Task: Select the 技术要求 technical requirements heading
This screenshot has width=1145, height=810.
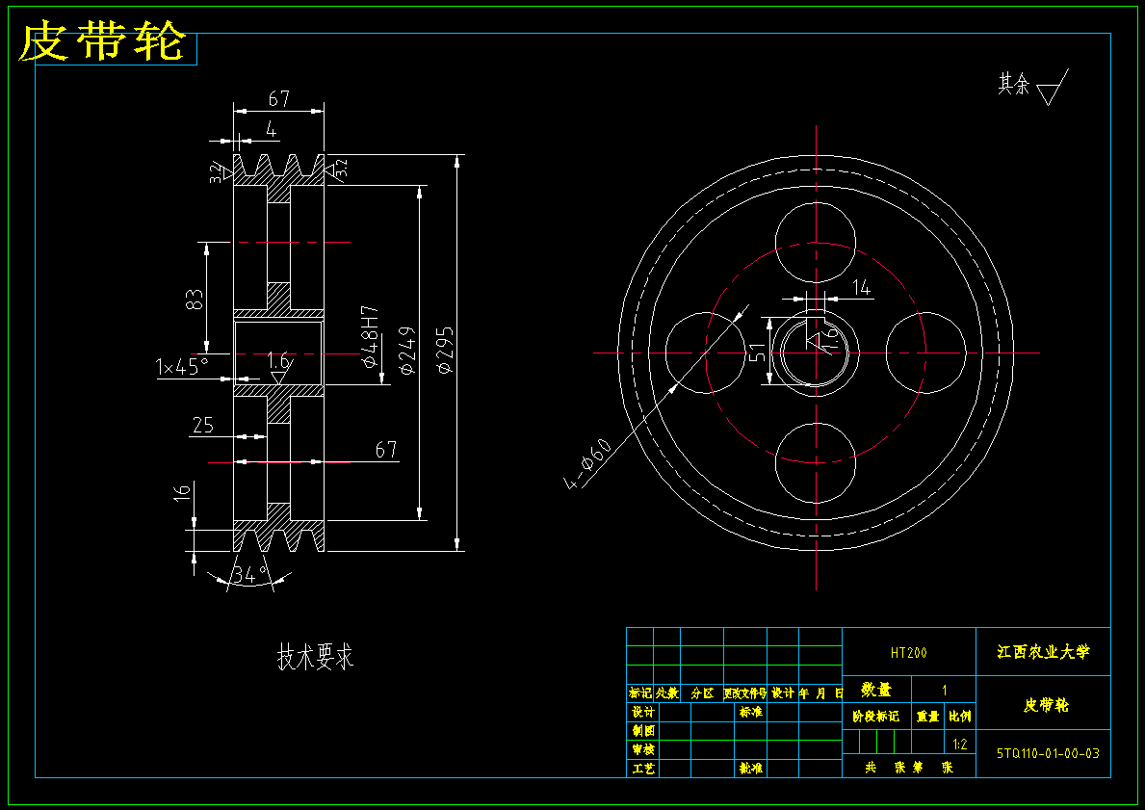Action: [x=316, y=656]
